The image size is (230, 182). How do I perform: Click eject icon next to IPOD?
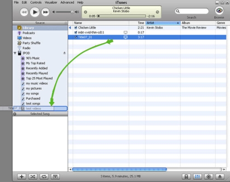(x=64, y=53)
